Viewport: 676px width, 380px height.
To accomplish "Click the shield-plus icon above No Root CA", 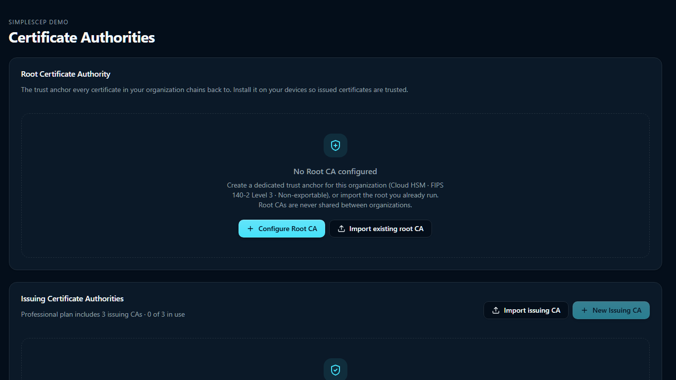I will pos(336,145).
